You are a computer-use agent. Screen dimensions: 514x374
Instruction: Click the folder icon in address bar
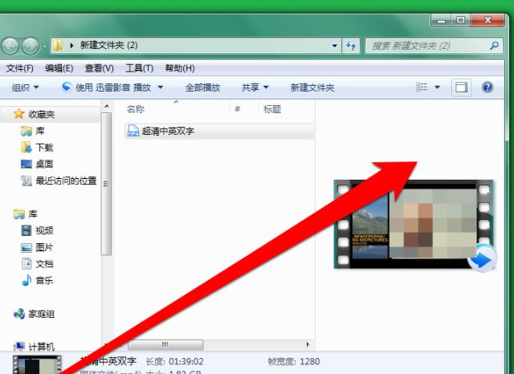pos(58,45)
